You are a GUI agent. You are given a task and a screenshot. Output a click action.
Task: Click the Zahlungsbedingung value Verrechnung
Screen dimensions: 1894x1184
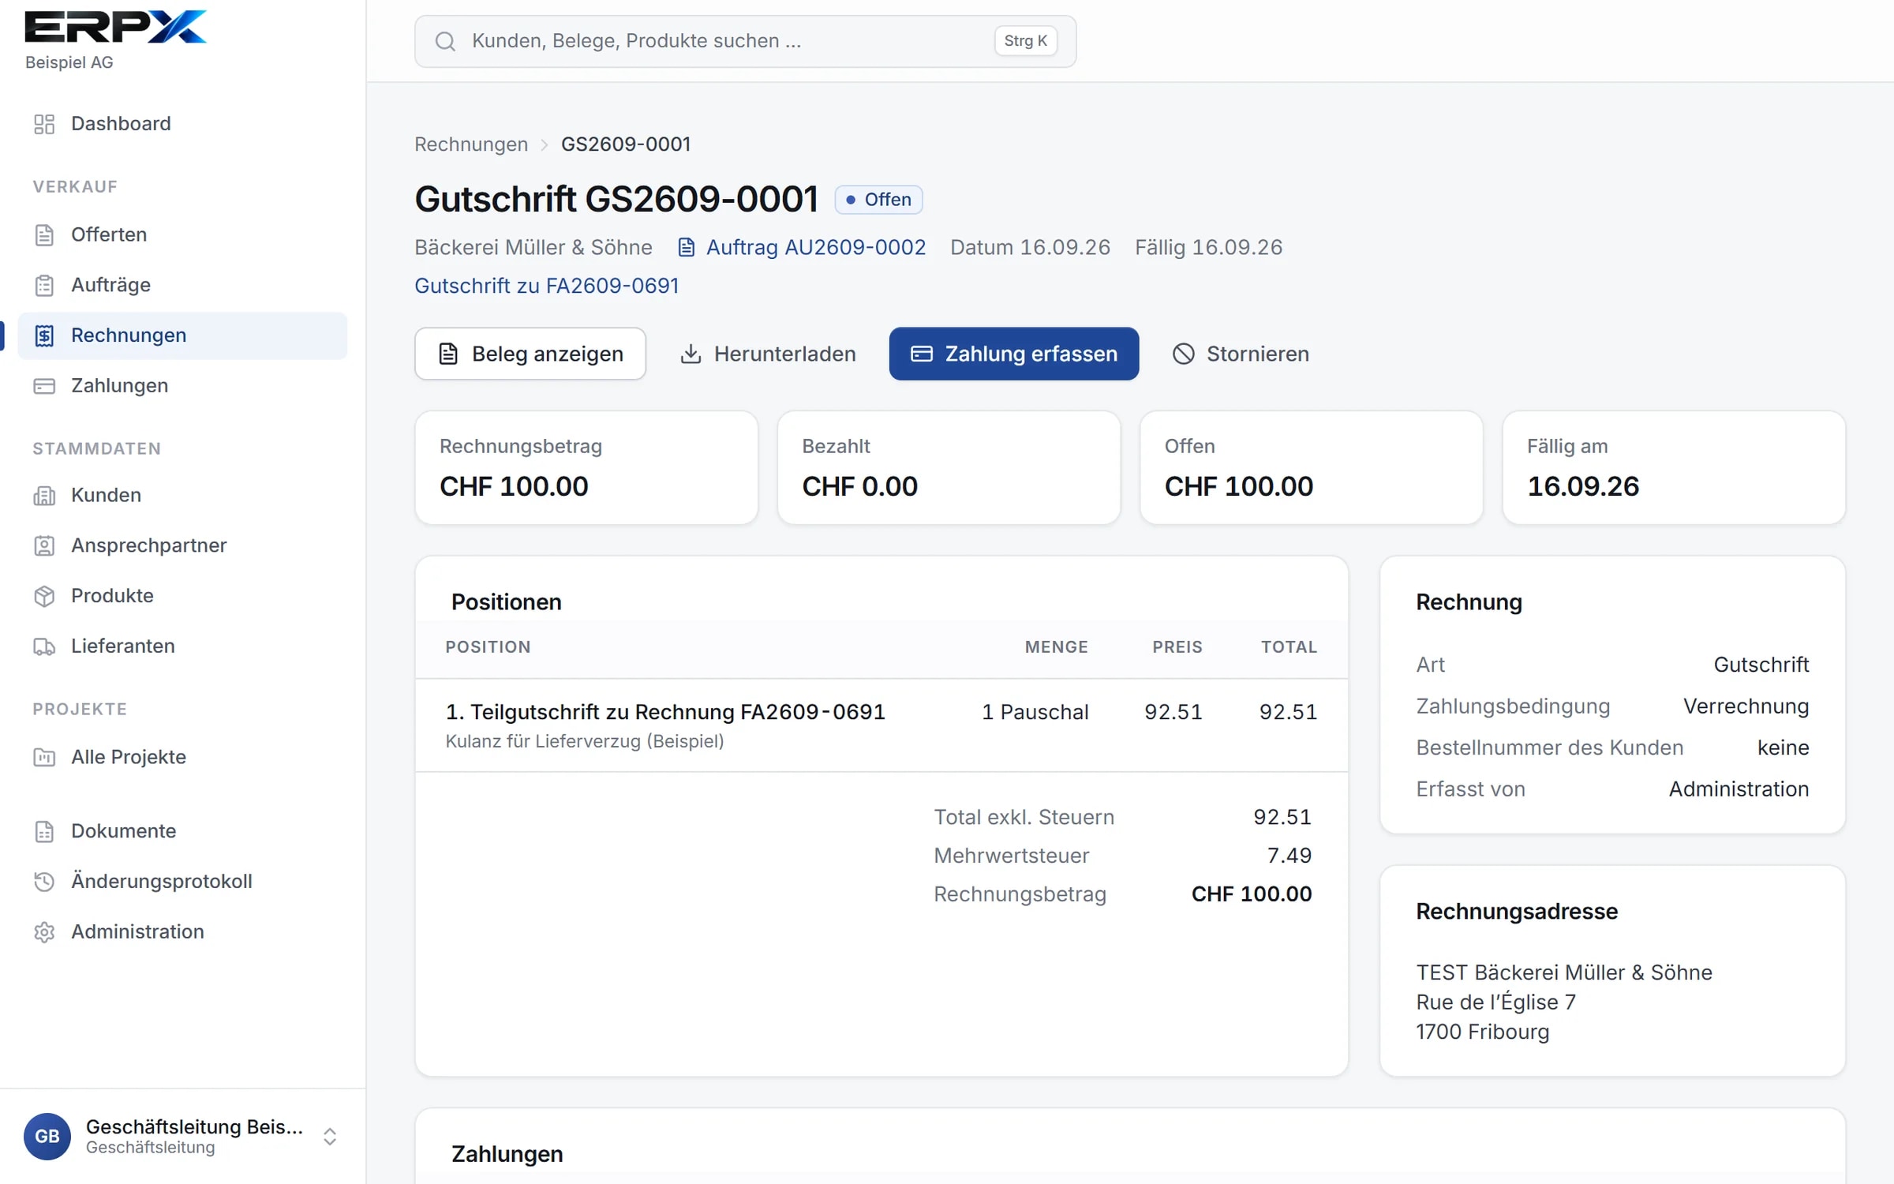1746,706
